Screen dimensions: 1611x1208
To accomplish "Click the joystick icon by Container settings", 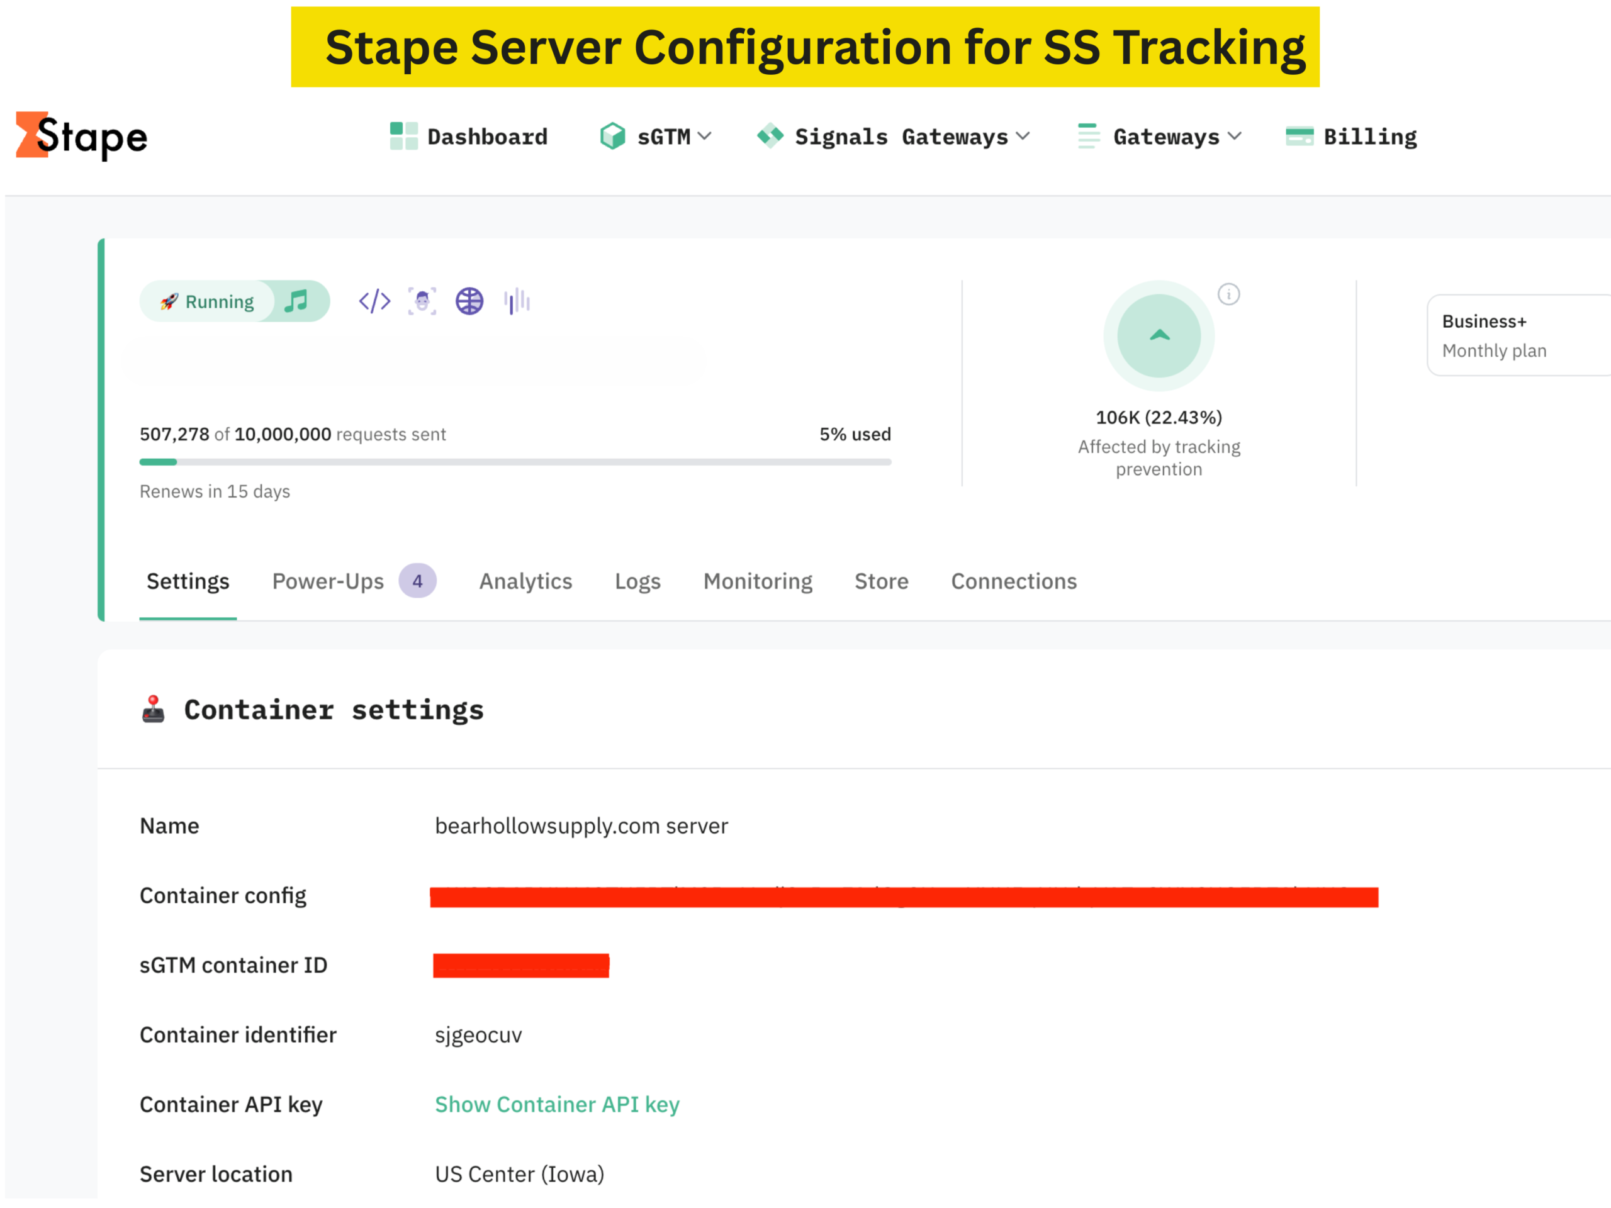I will tap(153, 709).
